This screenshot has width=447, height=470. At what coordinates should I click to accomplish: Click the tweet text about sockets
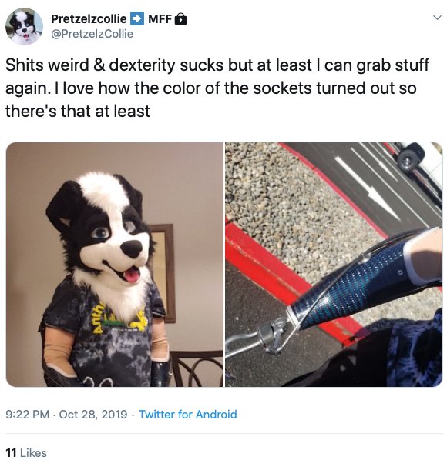[217, 88]
